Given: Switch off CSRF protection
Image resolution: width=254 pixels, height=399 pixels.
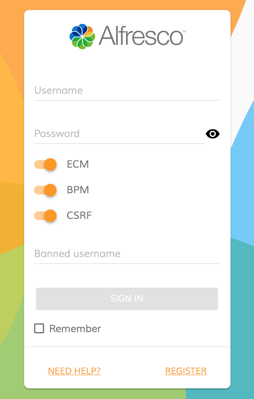Looking at the screenshot, I should coord(45,215).
